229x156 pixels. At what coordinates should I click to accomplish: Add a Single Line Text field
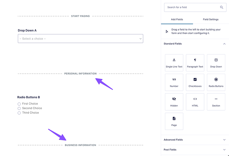[x=174, y=63]
